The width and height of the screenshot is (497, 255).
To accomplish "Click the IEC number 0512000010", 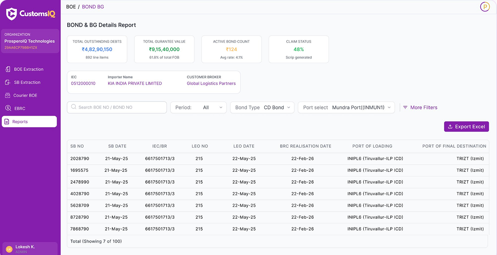I will (x=83, y=83).
